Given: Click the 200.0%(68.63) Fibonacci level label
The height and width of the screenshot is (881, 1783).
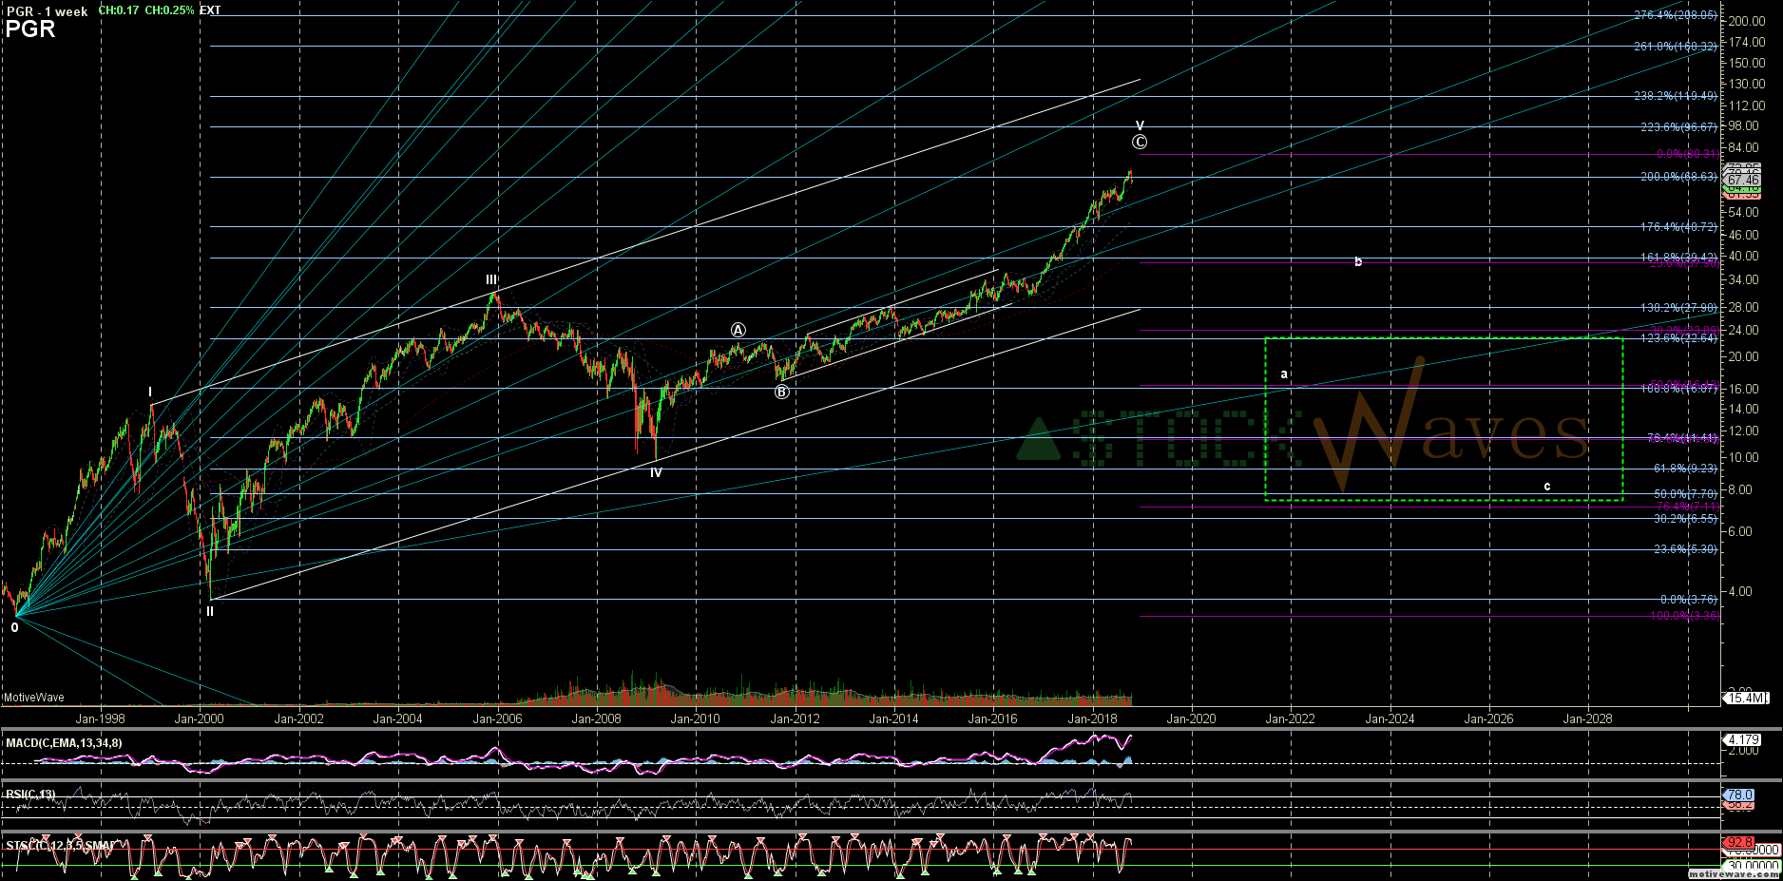Looking at the screenshot, I should coord(1678,177).
